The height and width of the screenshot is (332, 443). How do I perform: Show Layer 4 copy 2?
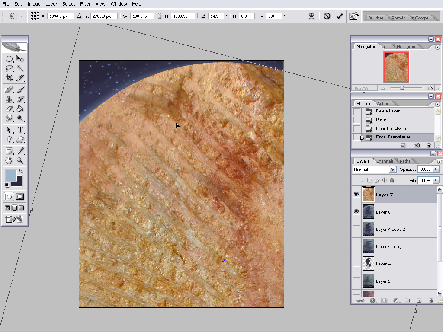click(356, 229)
